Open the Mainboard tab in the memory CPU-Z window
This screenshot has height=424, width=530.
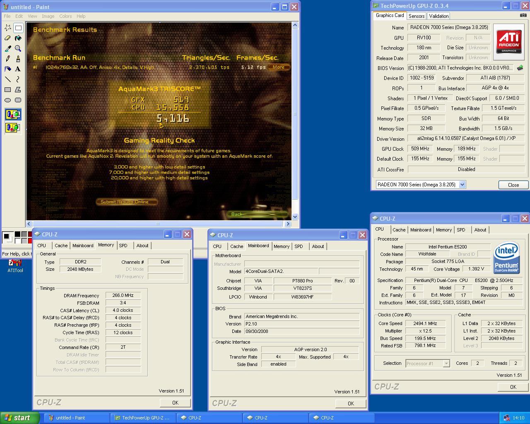point(83,246)
